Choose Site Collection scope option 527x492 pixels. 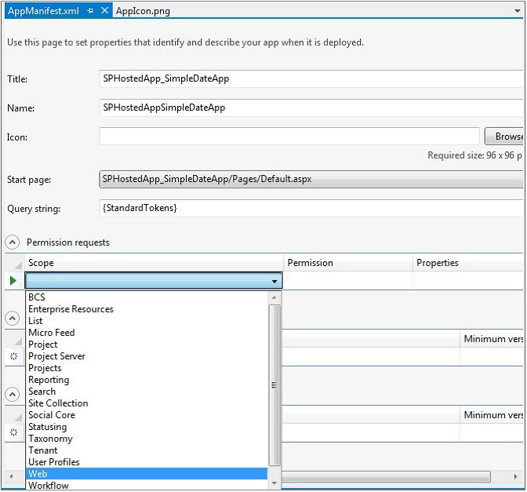[x=147, y=403]
